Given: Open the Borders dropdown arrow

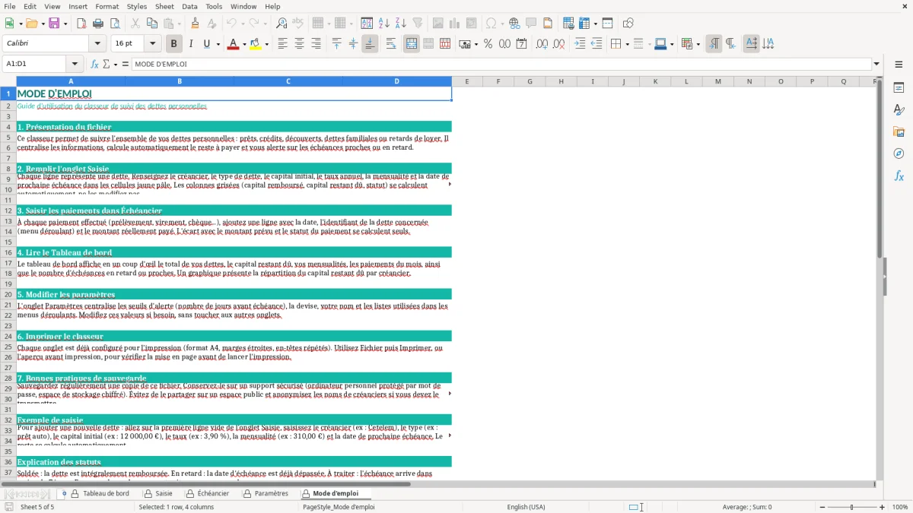Looking at the screenshot, I should (627, 44).
